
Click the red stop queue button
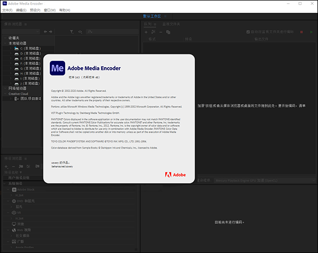[302, 32]
